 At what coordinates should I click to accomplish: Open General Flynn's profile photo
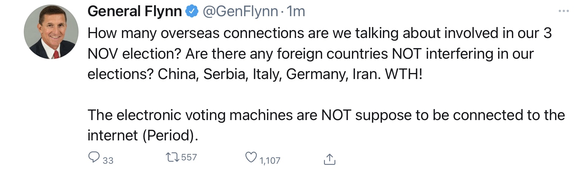(51, 32)
